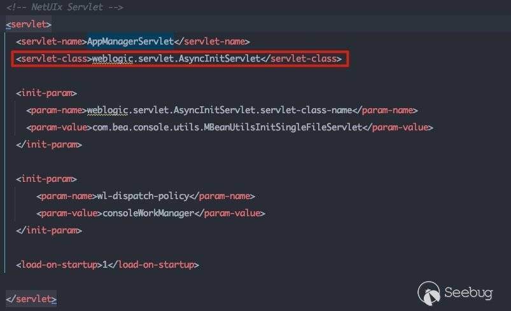Click the servlet-class-name param-name value
This screenshot has height=311, width=511.
(220, 110)
